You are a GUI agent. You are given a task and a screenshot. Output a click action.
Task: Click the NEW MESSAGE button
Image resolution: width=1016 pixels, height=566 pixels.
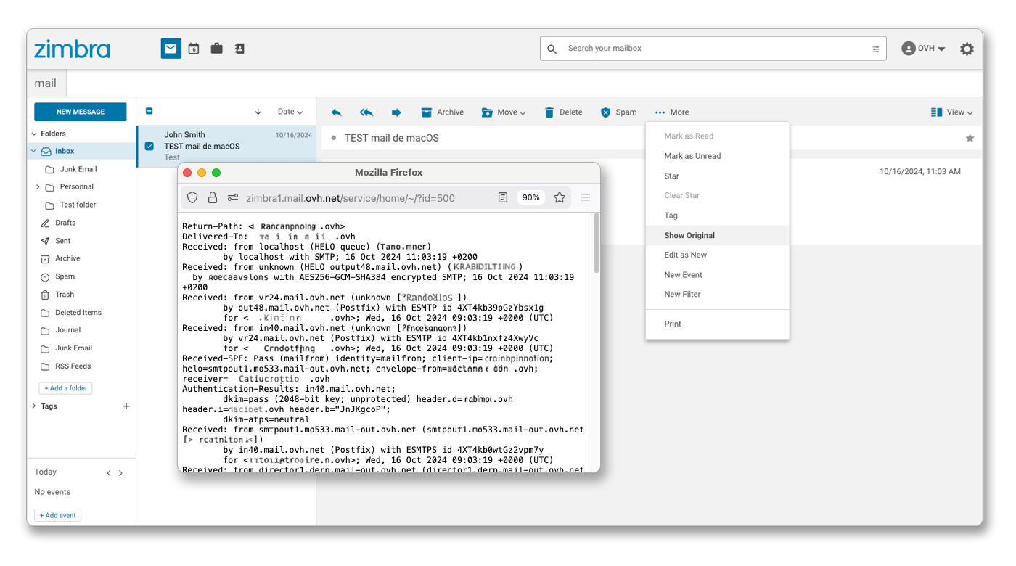tap(80, 112)
